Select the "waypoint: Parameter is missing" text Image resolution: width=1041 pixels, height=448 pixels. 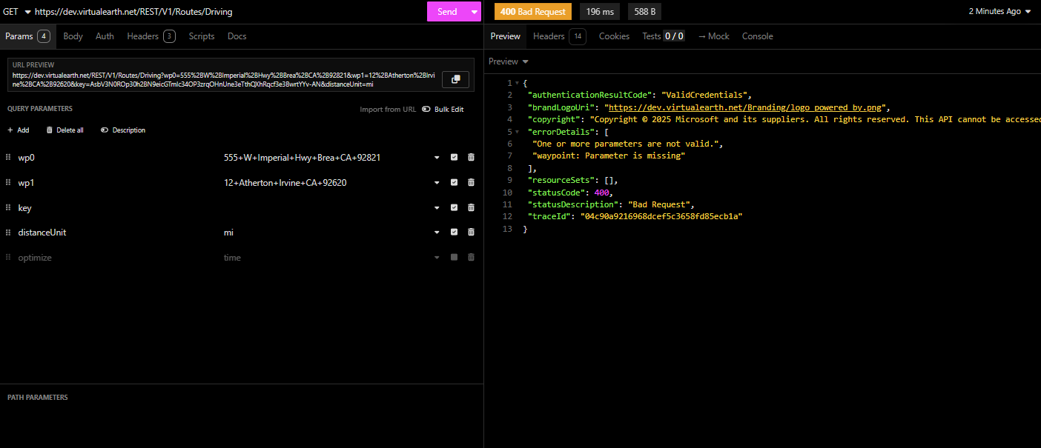(x=609, y=156)
